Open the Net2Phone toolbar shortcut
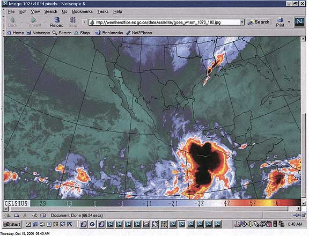Viewport: 309px width, 236px height. [x=139, y=33]
